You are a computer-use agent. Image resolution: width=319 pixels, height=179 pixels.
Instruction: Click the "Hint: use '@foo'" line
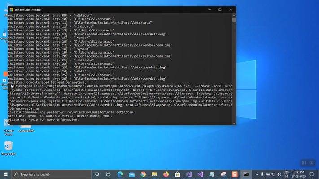(x=60, y=116)
